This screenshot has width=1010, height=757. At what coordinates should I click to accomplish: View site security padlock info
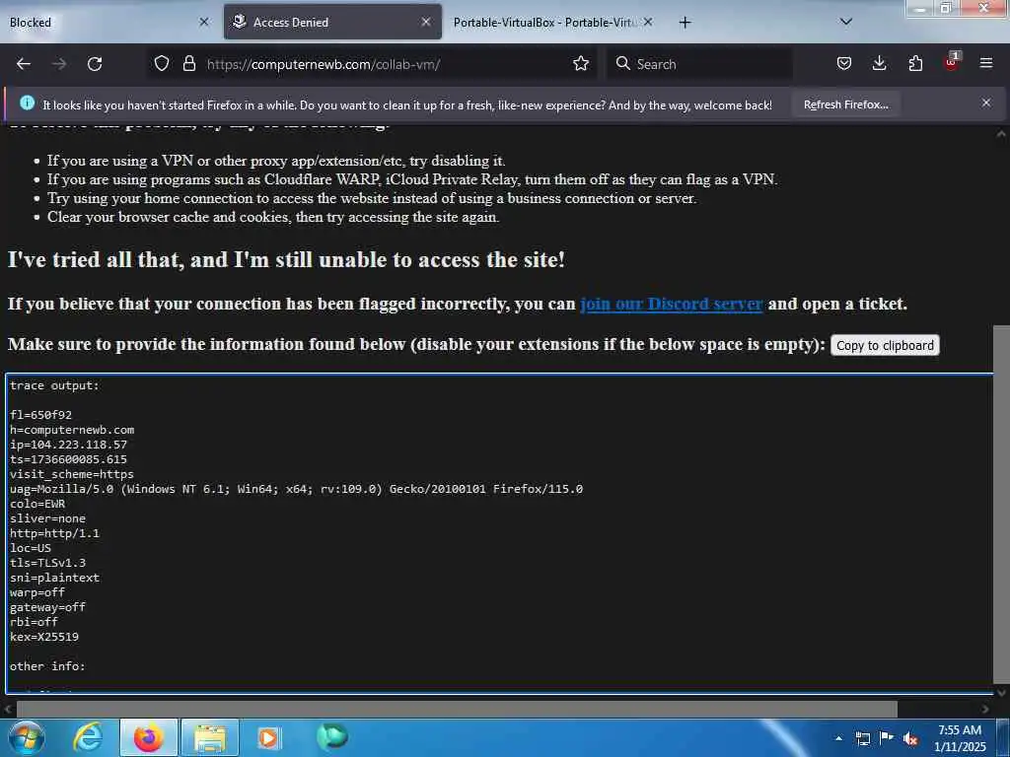coord(188,64)
